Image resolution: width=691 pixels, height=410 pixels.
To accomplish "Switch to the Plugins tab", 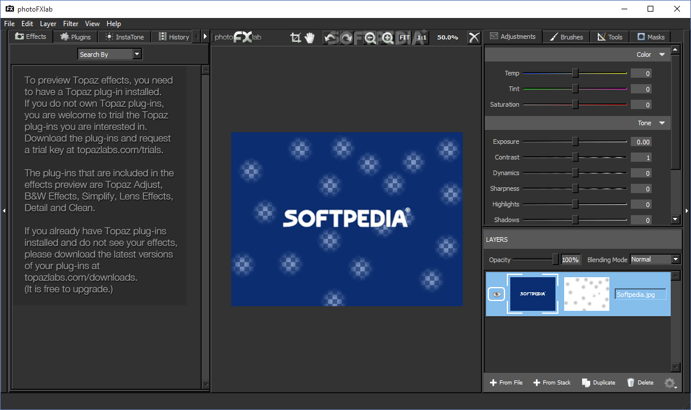I will pyautogui.click(x=75, y=37).
